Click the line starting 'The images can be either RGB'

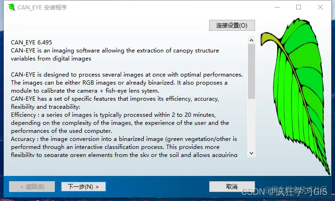(119, 83)
